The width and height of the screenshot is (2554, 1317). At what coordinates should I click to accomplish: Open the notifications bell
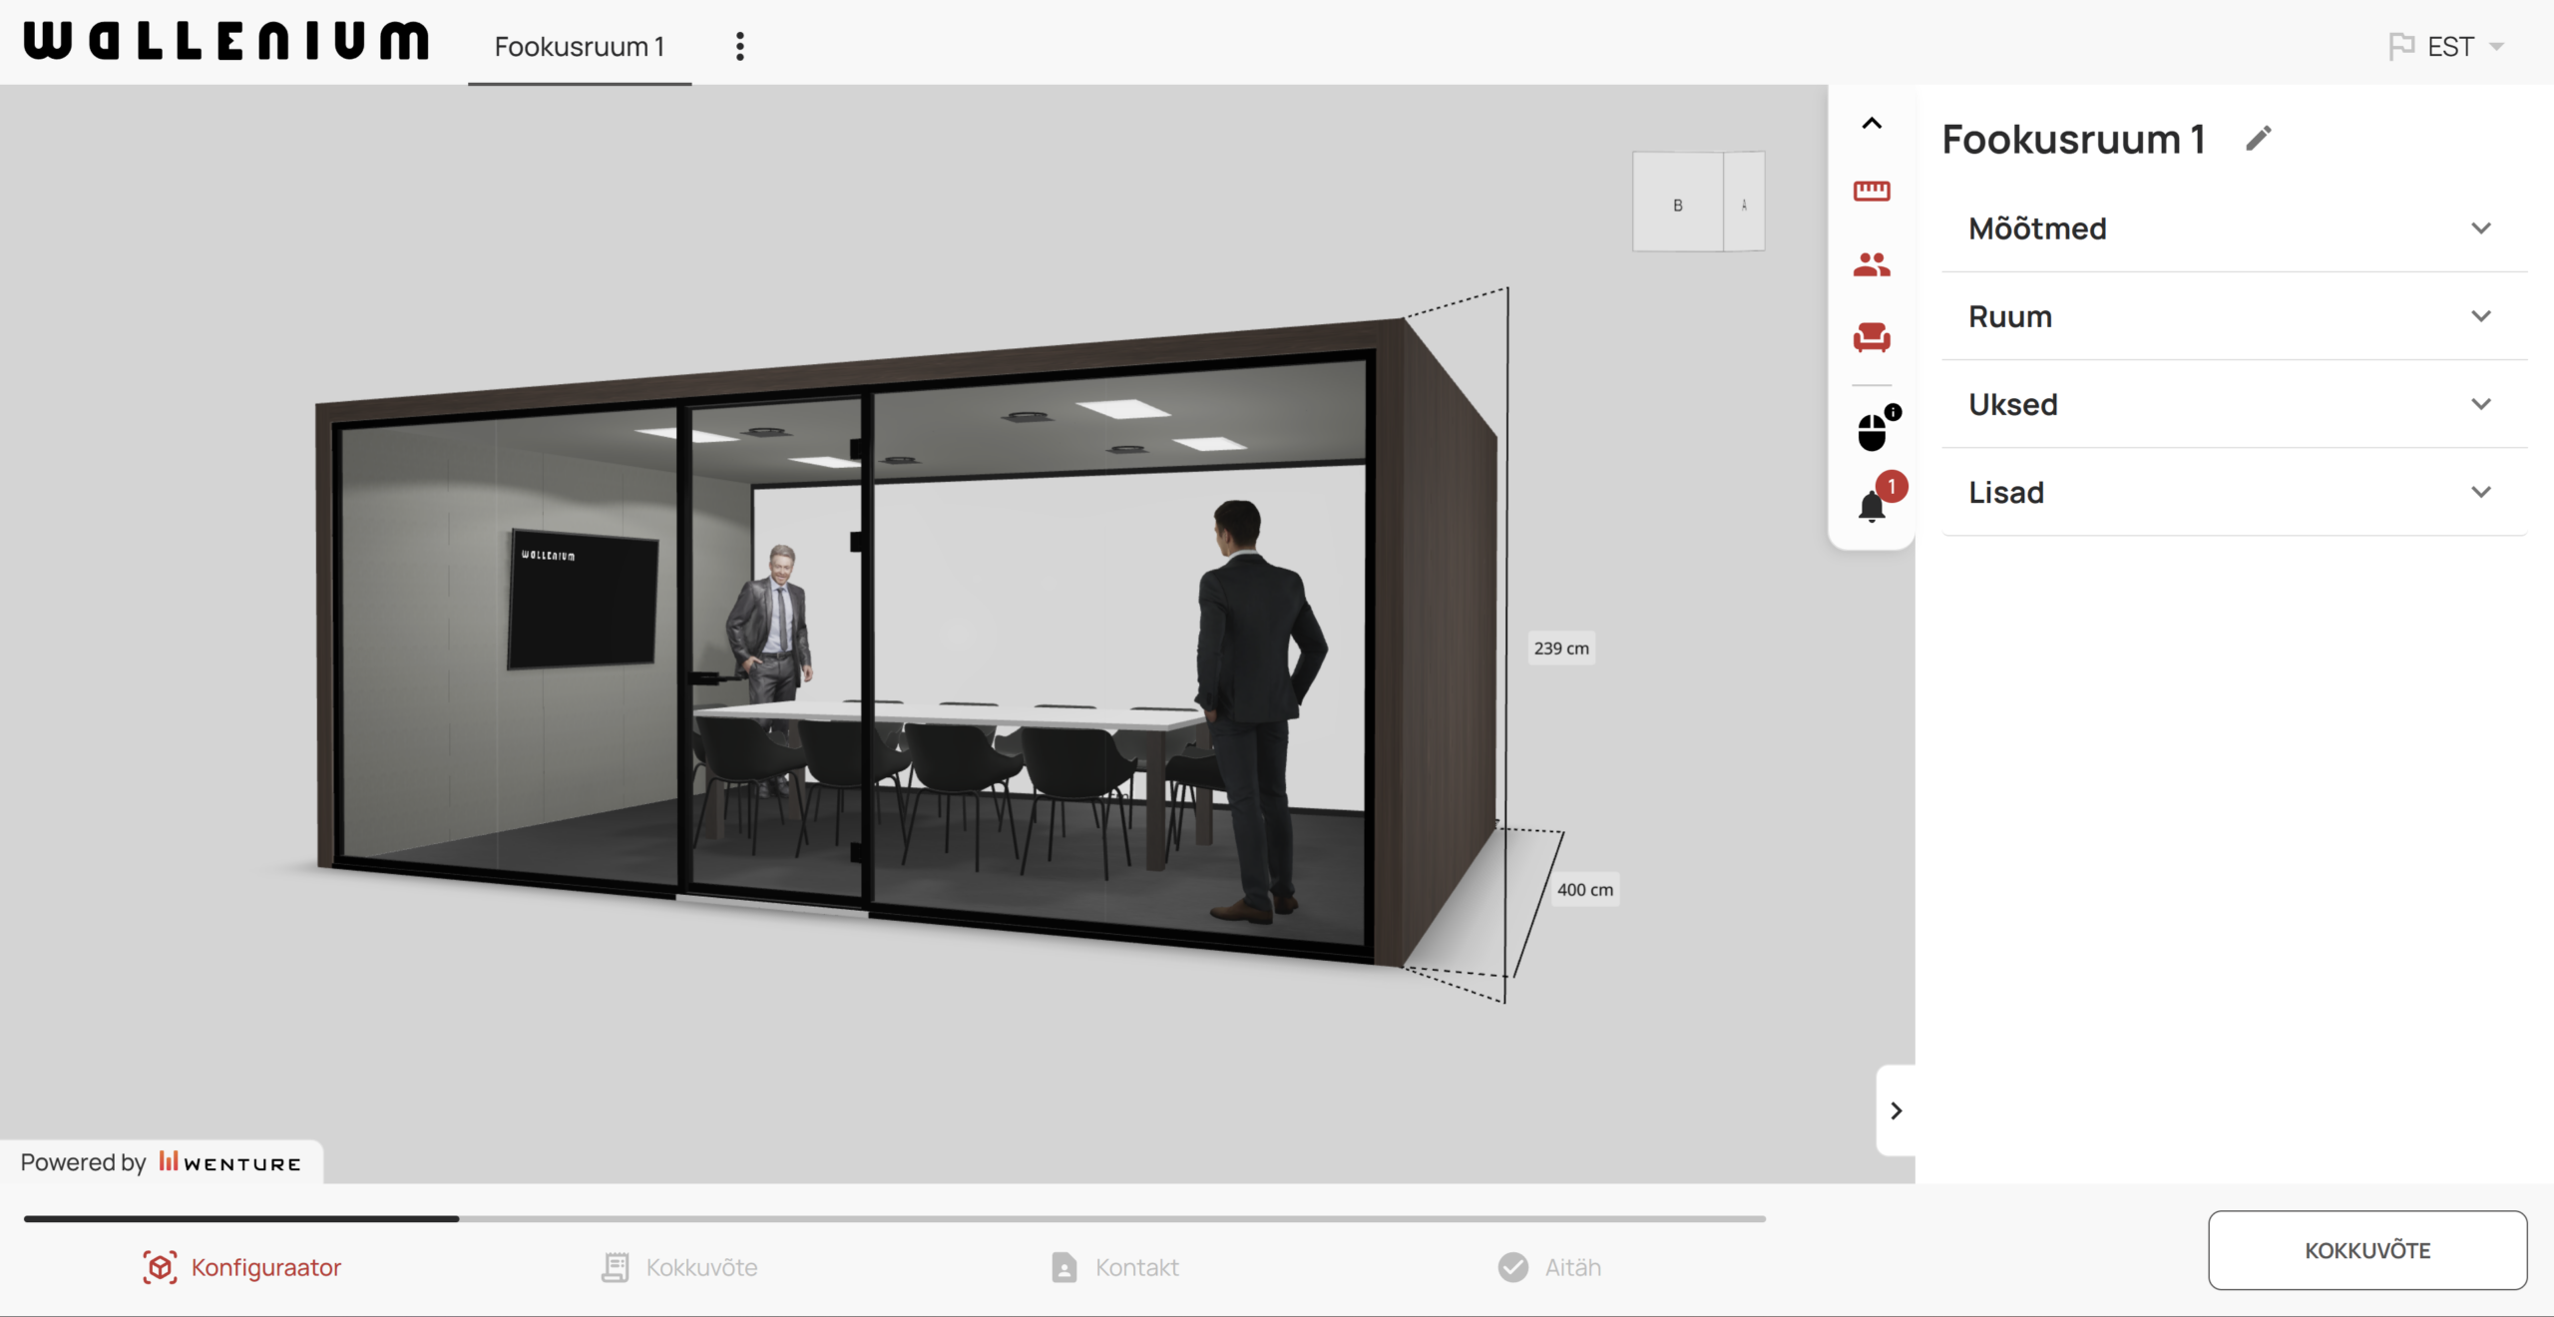[1873, 506]
